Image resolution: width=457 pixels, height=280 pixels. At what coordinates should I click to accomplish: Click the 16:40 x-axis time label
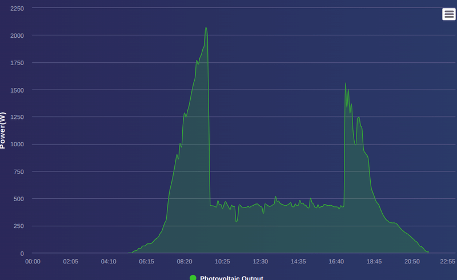tap(336, 261)
